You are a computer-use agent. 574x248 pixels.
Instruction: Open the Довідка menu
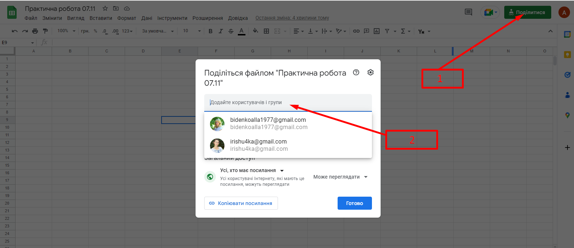238,18
